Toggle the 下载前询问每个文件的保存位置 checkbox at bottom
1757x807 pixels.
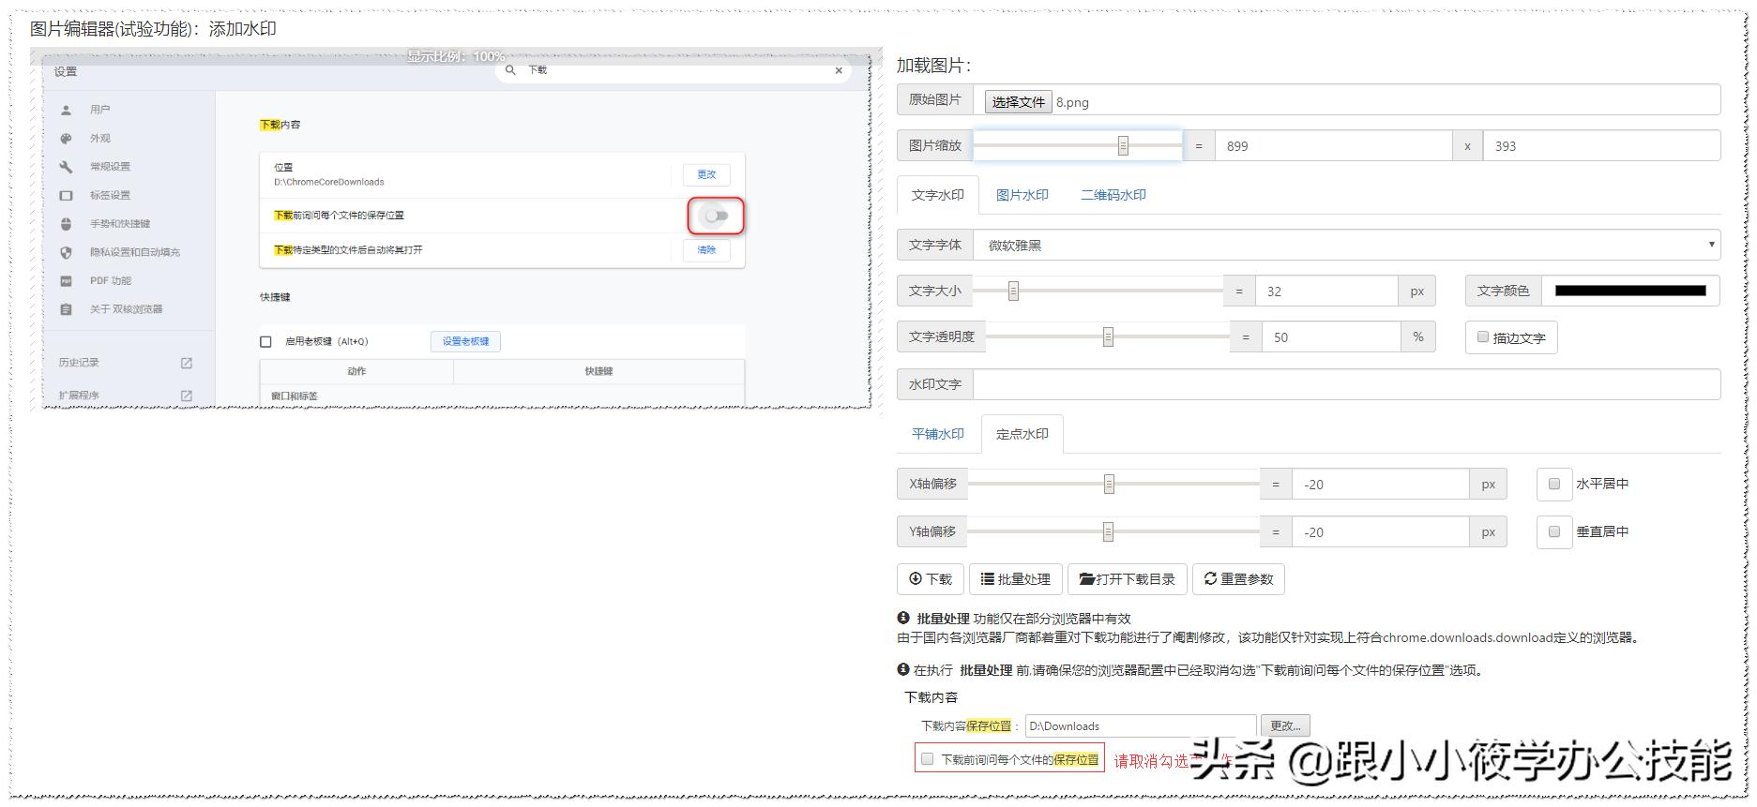pyautogui.click(x=928, y=759)
